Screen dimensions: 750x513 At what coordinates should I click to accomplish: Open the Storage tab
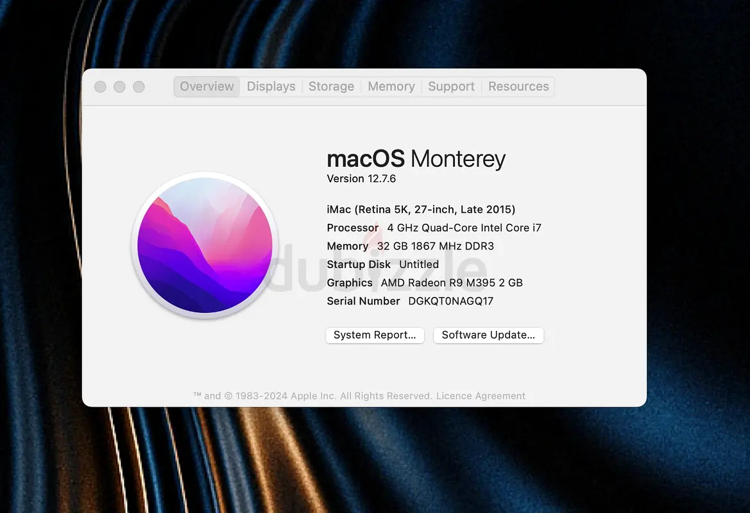pyautogui.click(x=331, y=87)
